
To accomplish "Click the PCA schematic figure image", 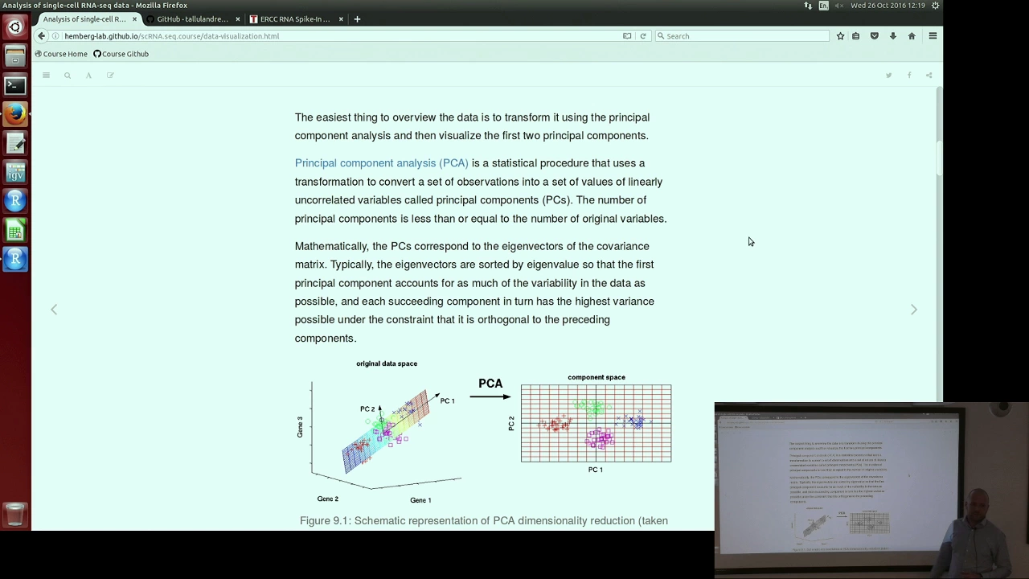I will tap(483, 432).
